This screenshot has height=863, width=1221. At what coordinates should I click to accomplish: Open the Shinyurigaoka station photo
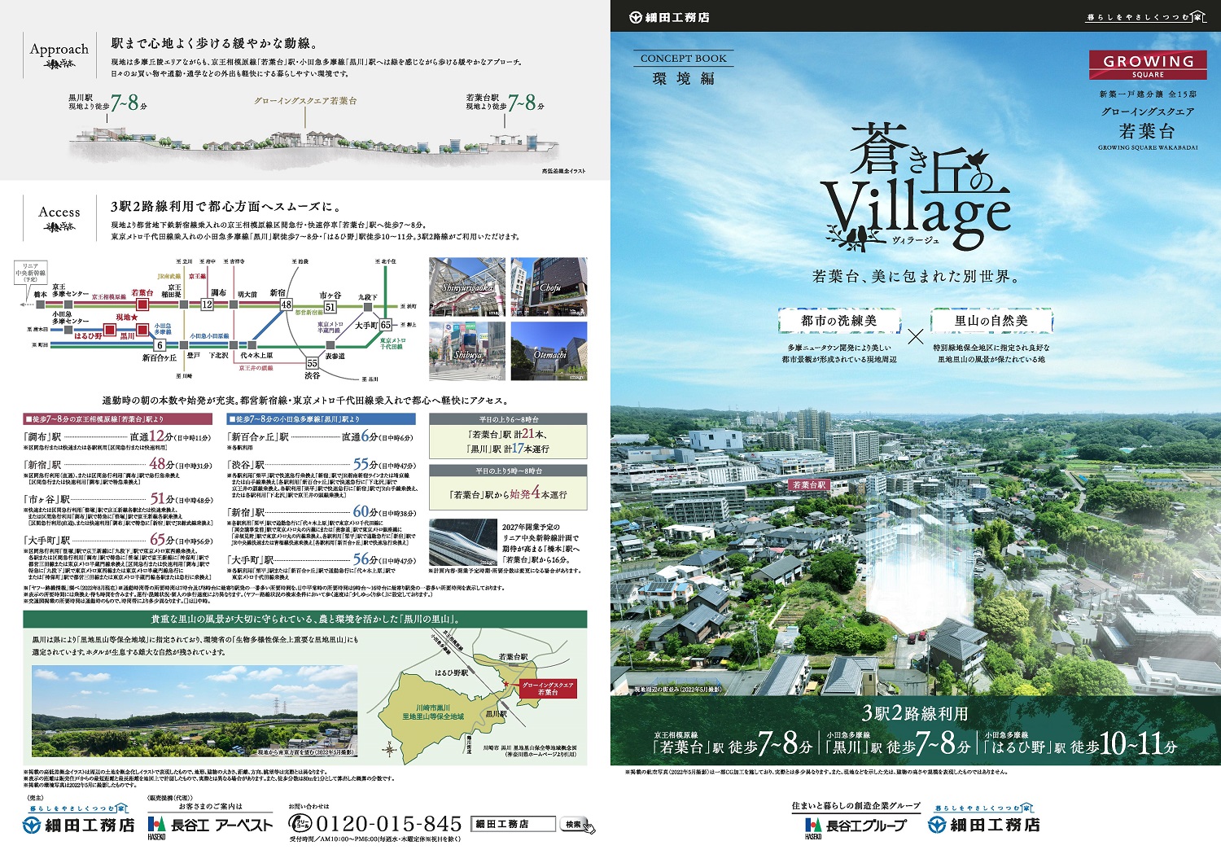coord(466,287)
